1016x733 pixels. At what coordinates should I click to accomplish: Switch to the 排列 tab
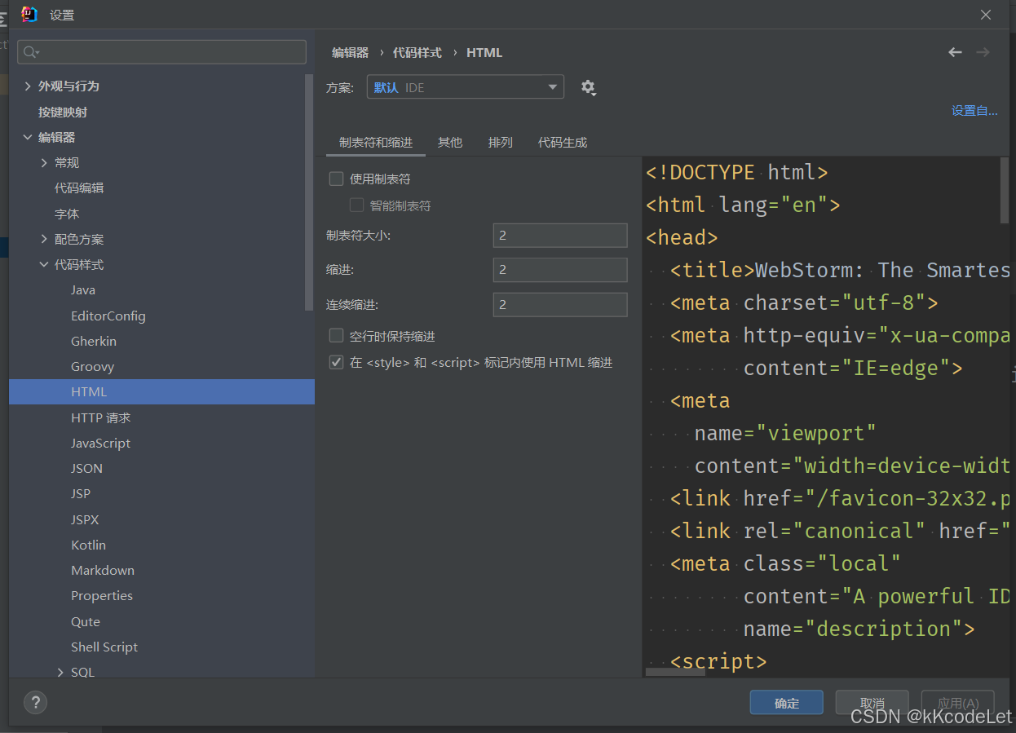tap(501, 142)
